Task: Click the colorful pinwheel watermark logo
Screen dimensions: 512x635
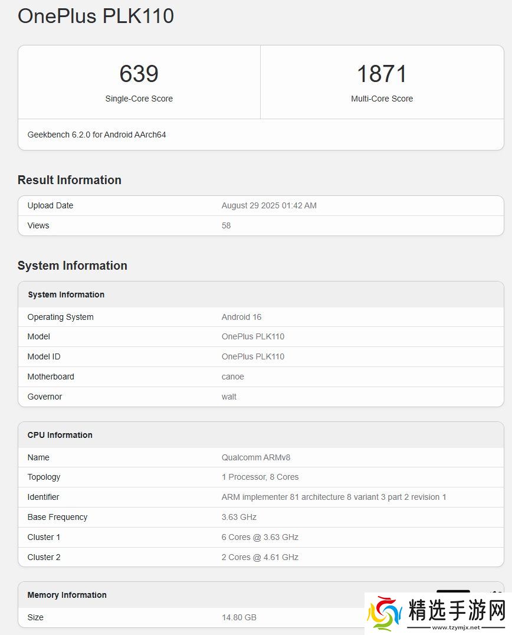Action: click(x=385, y=614)
